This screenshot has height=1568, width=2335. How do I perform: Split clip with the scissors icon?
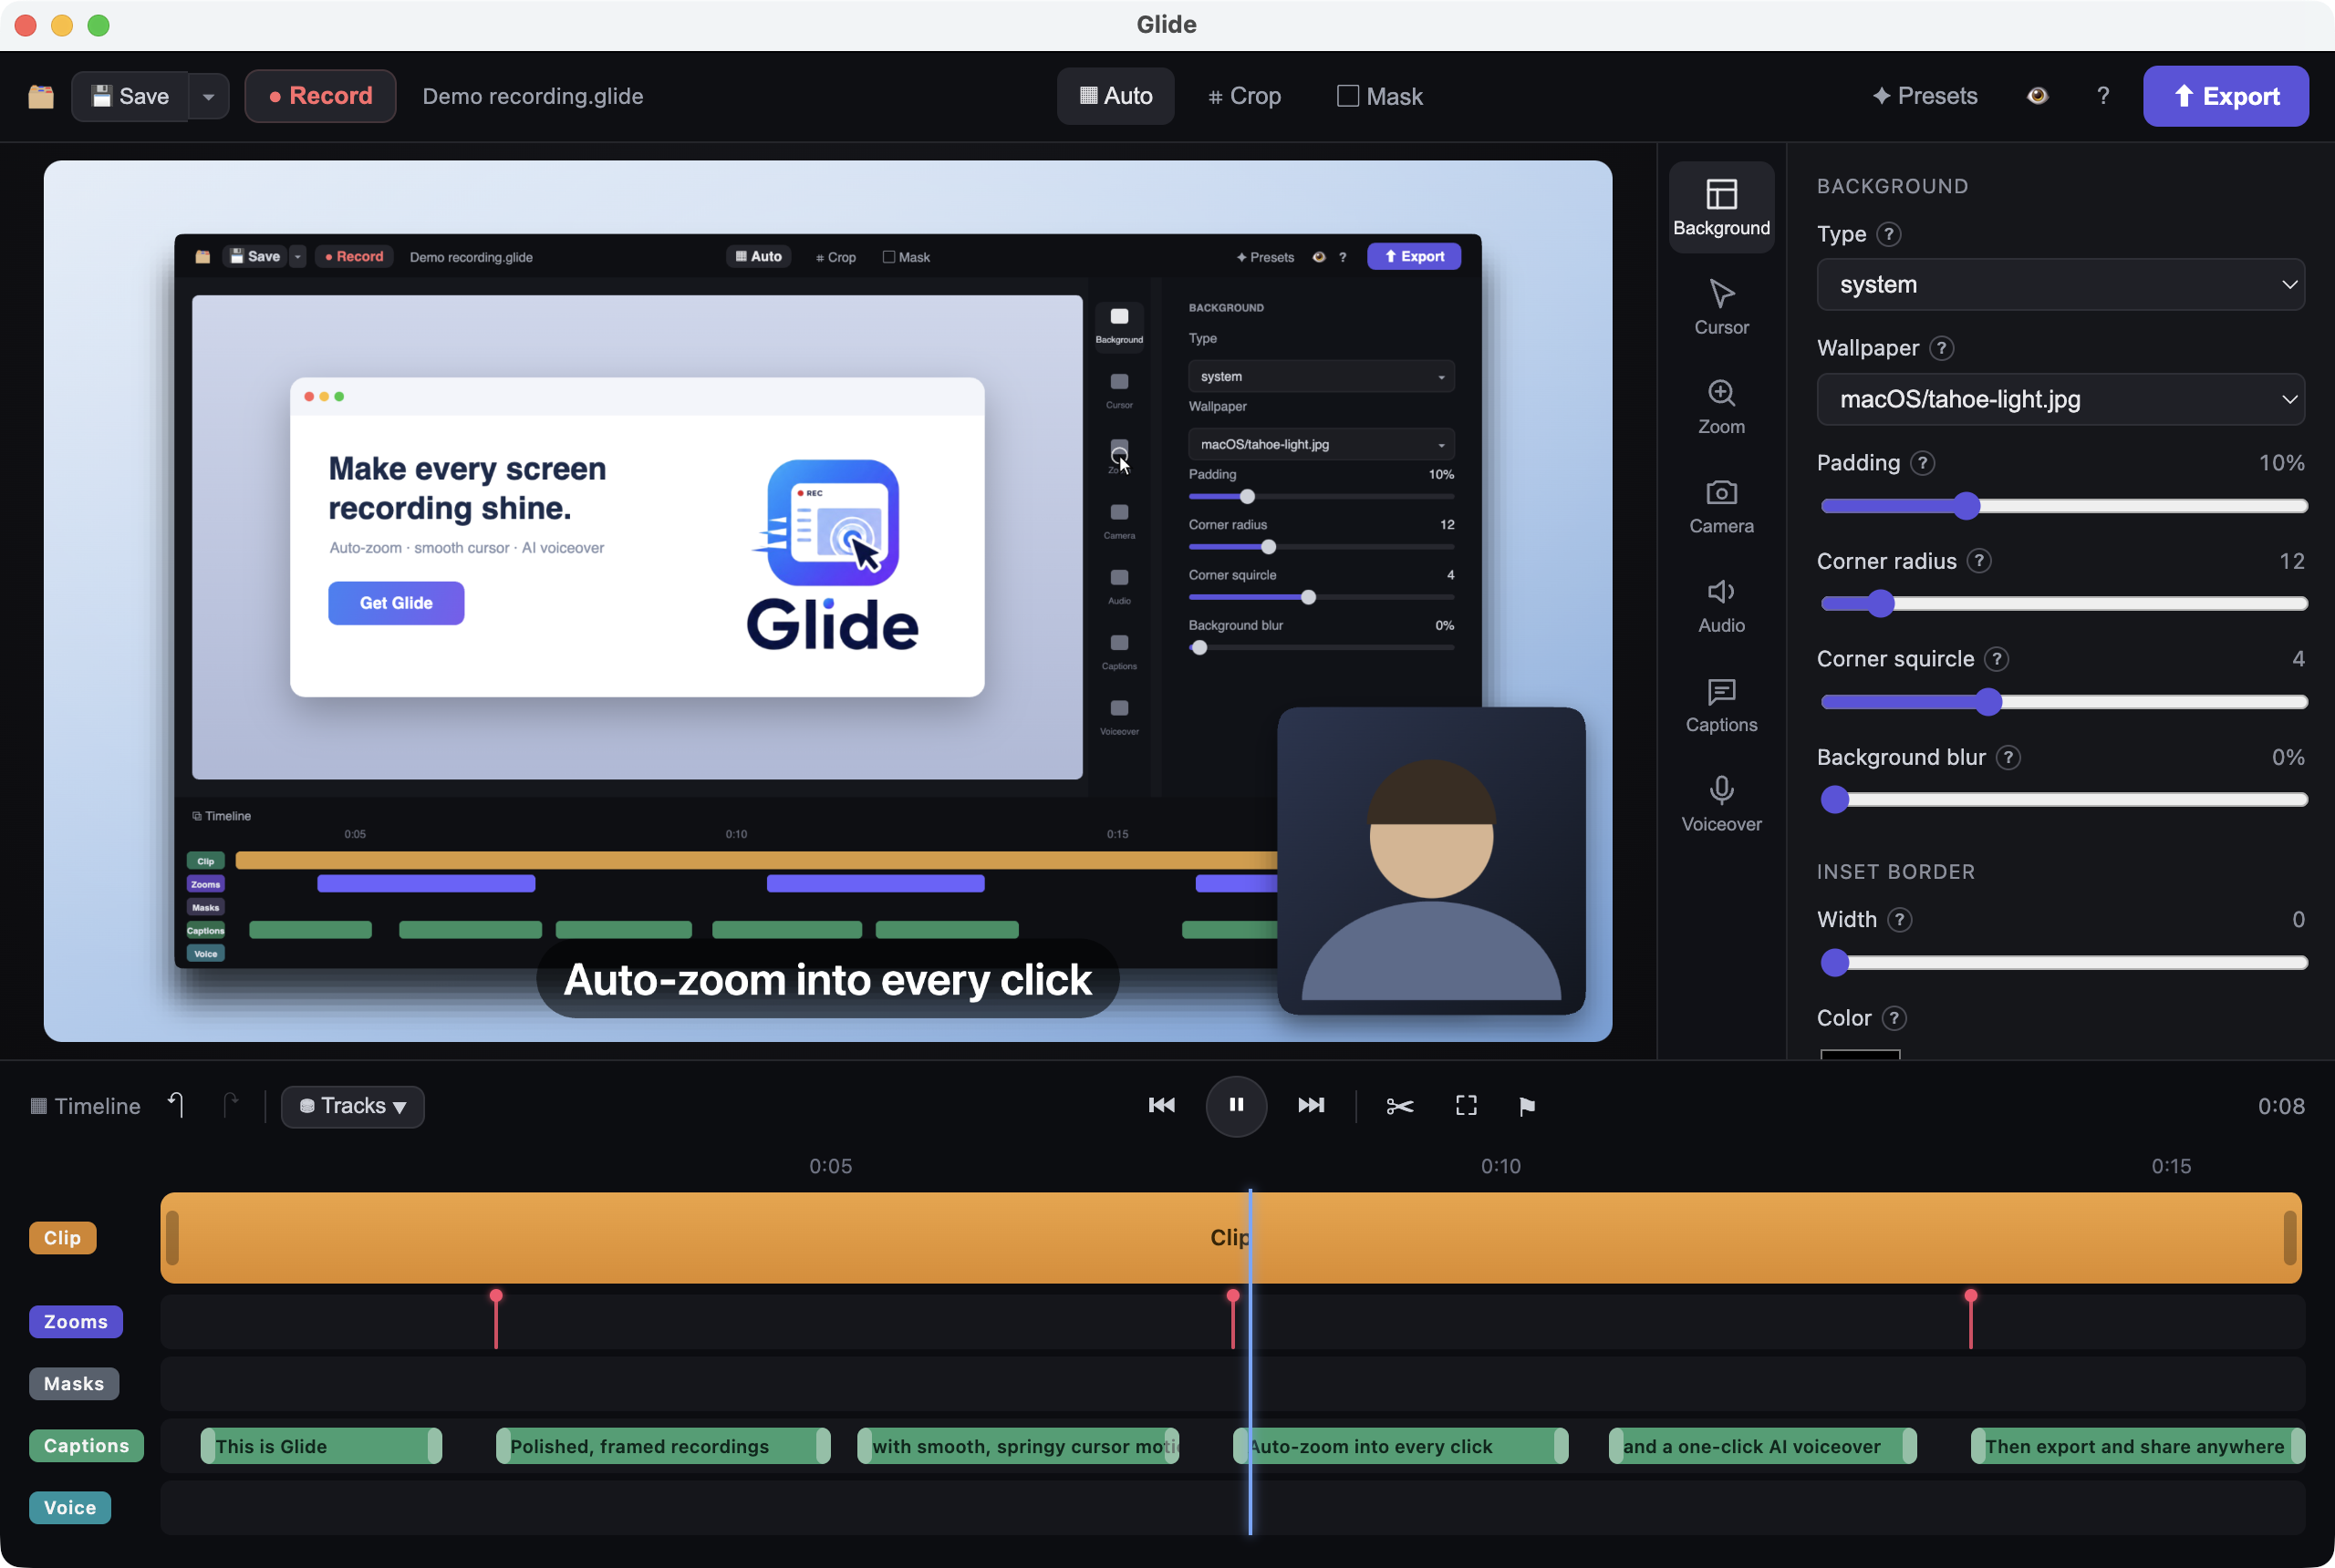click(1399, 1105)
